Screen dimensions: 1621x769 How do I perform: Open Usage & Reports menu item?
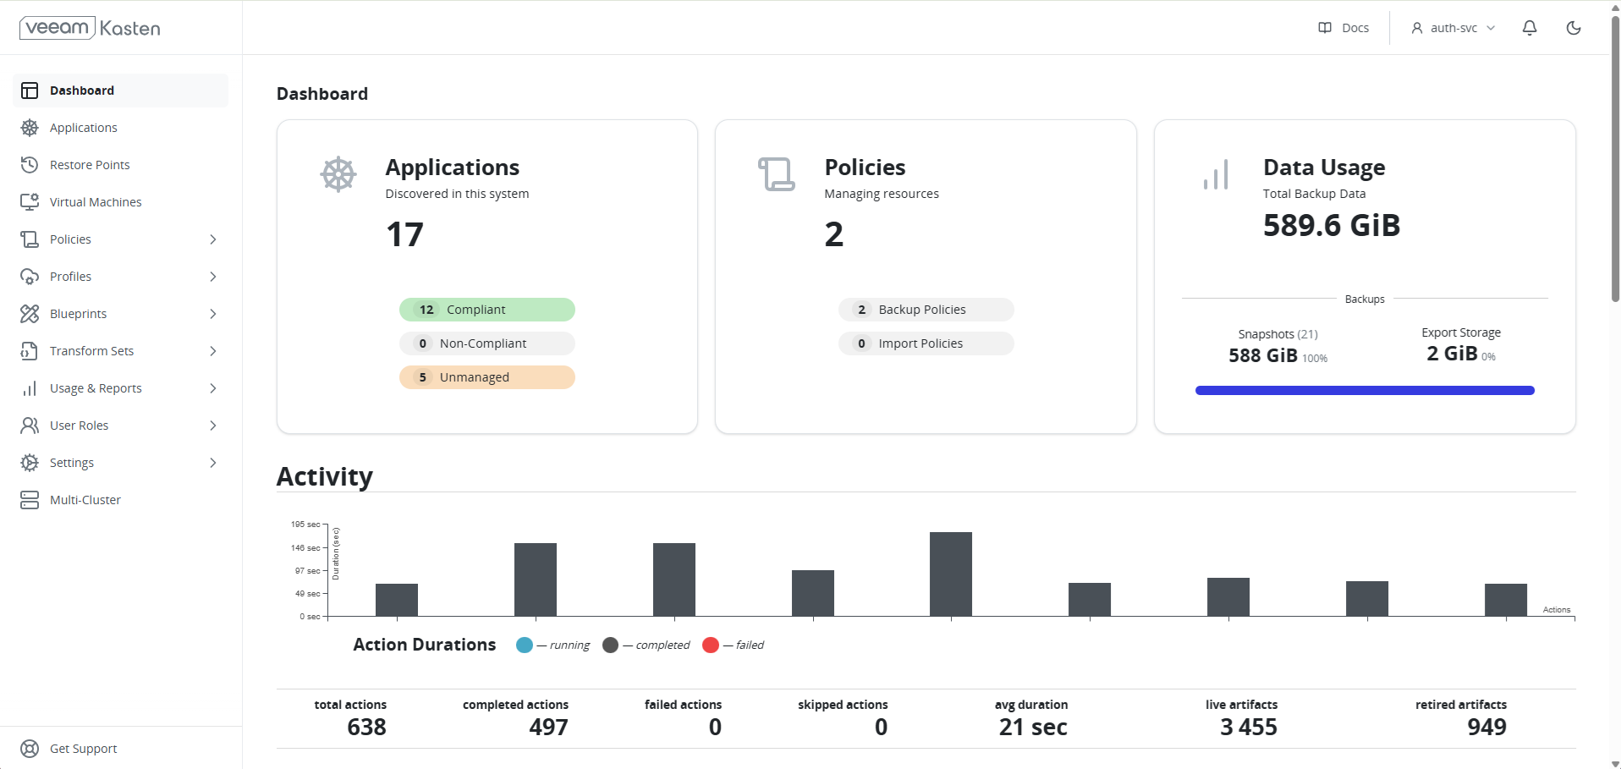pyautogui.click(x=96, y=388)
